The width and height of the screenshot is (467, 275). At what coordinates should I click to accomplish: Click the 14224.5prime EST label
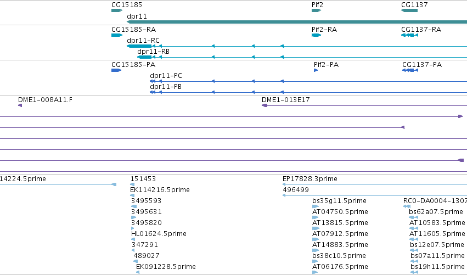22,179
